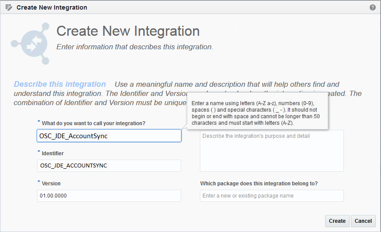The image size is (381, 232).
Task: Click the Describe this integration section heading
Action: pyautogui.click(x=60, y=84)
